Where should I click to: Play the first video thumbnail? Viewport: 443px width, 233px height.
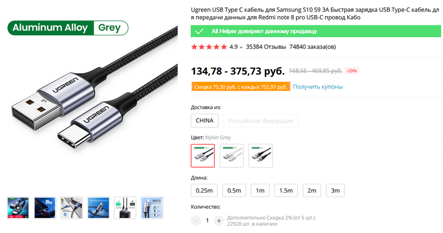coord(18,208)
